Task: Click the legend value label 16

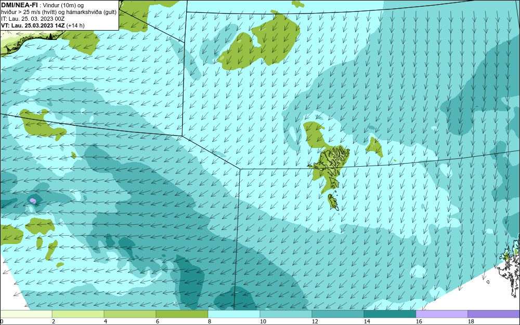Action: point(419,321)
